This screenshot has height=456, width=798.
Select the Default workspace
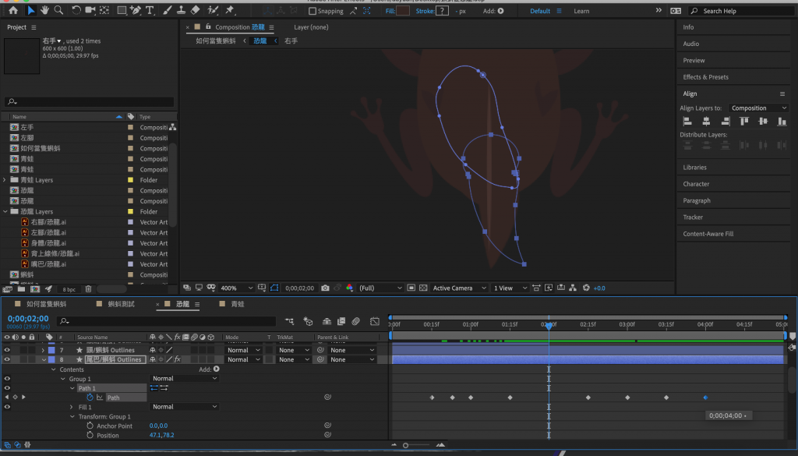pyautogui.click(x=540, y=11)
